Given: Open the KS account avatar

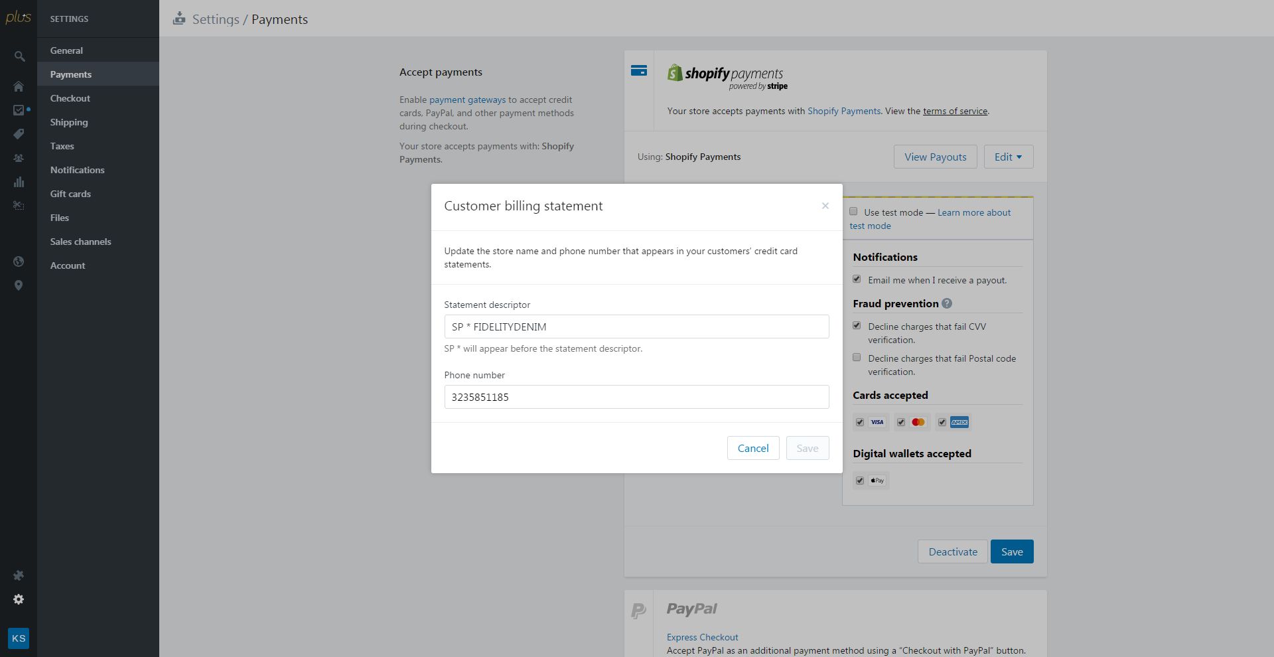Looking at the screenshot, I should point(19,638).
